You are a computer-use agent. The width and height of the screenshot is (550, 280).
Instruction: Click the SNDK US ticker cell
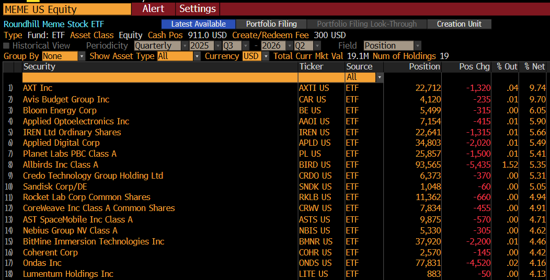315,186
